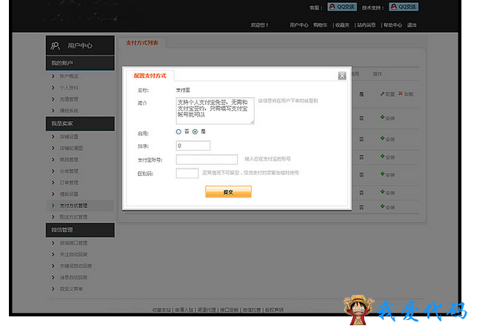Open 收藏夹 in the top navigation
Image resolution: width=480 pixels, height=329 pixels.
pos(343,25)
